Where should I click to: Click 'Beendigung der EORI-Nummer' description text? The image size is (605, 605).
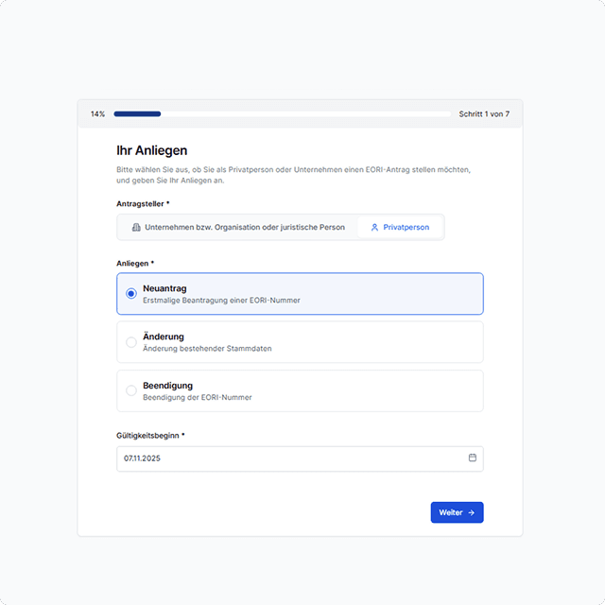tap(197, 398)
